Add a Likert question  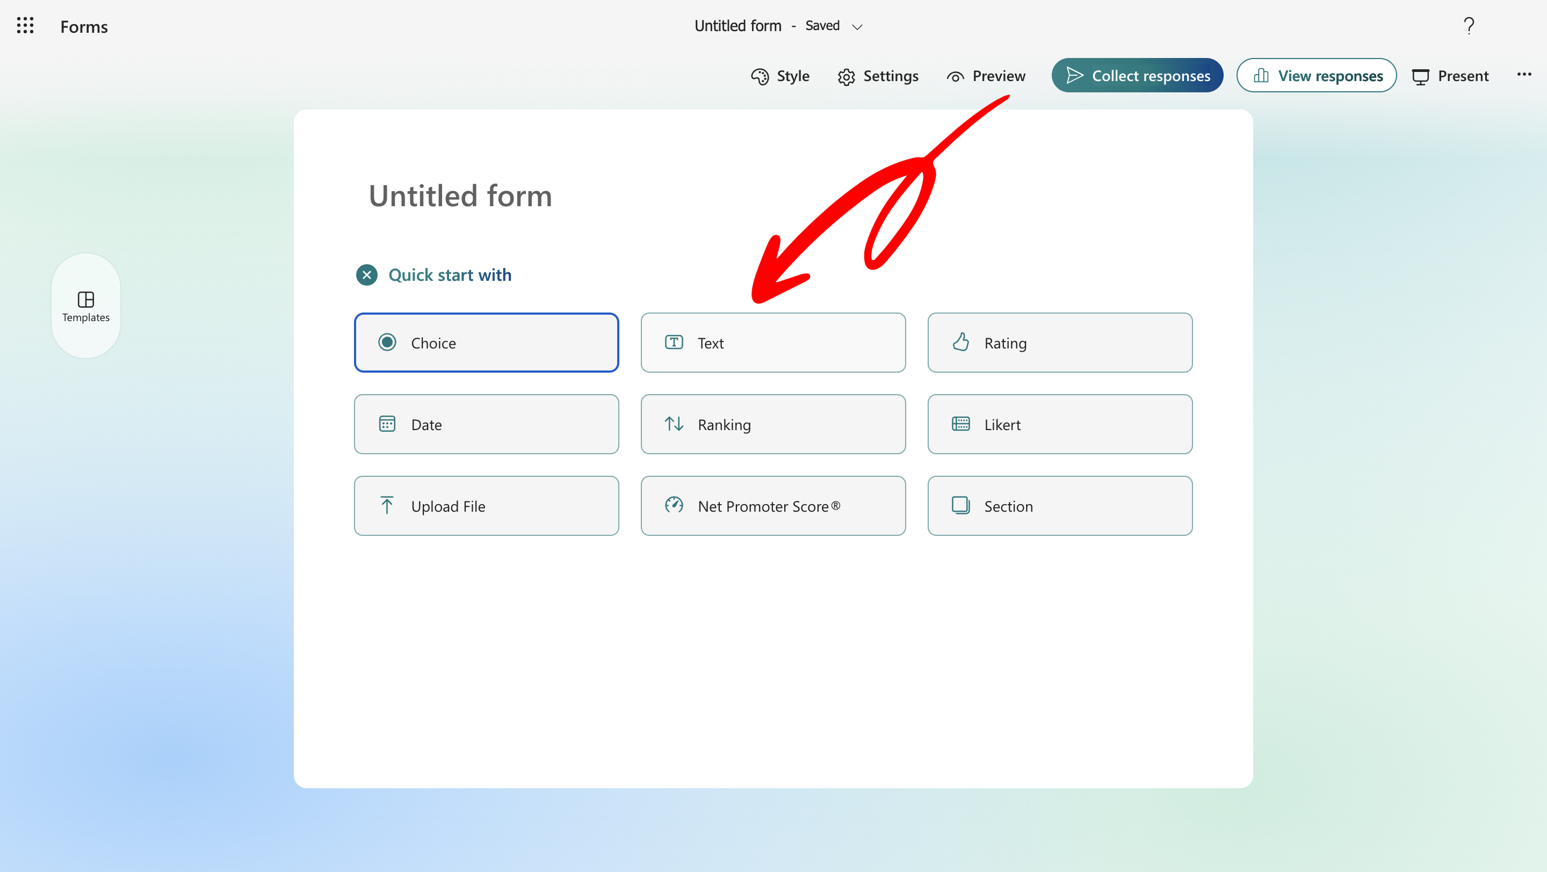pos(1059,424)
